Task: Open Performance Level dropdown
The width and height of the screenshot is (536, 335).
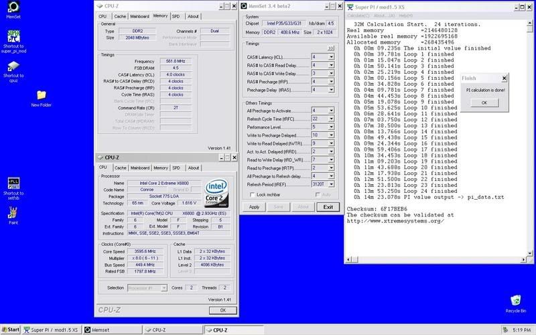Action: [x=331, y=127]
